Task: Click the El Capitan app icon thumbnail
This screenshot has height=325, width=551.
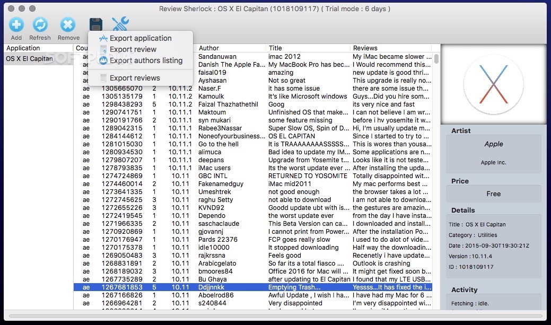Action: point(493,84)
